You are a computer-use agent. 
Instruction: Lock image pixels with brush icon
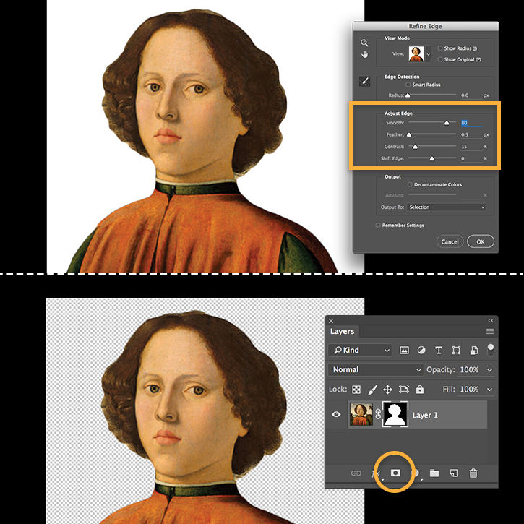372,390
